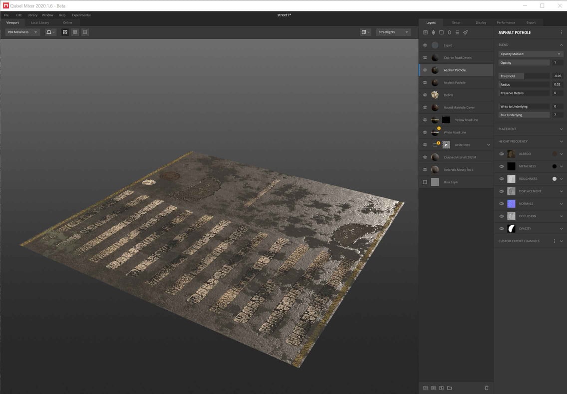The image size is (567, 394).
Task: Switch to the Export tab
Action: (x=531, y=22)
